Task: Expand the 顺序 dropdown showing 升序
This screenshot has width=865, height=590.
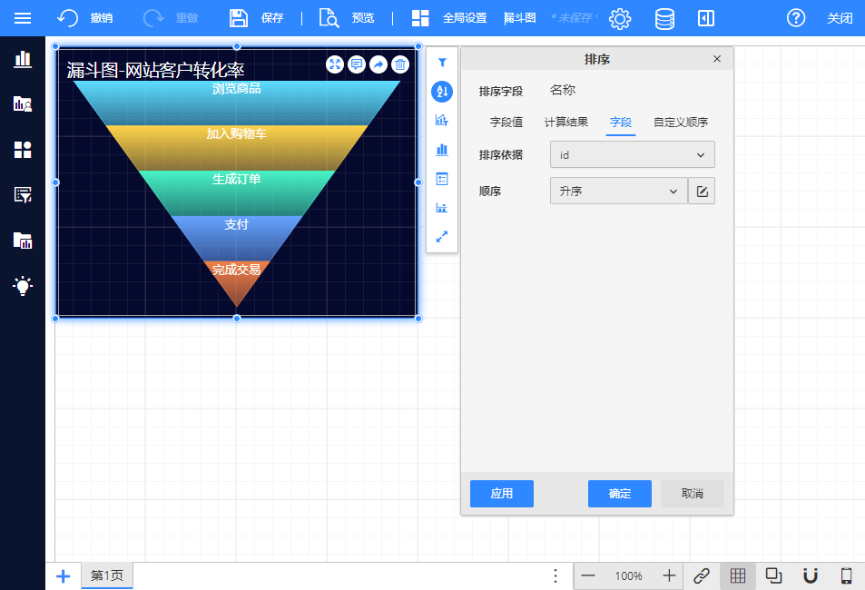Action: coord(618,191)
